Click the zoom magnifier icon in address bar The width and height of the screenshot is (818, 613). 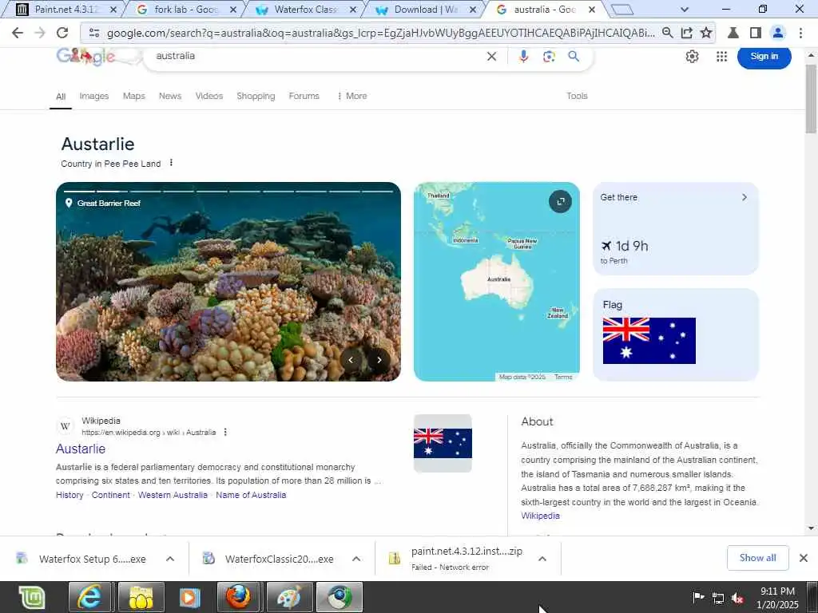click(667, 33)
